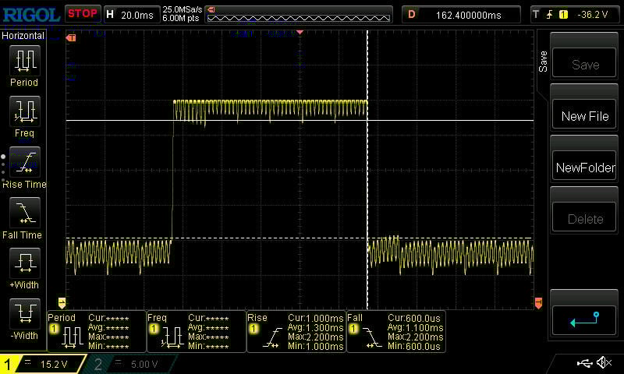Open the Horizontal menu header
Screen dimensions: 624x374
[x=25, y=36]
